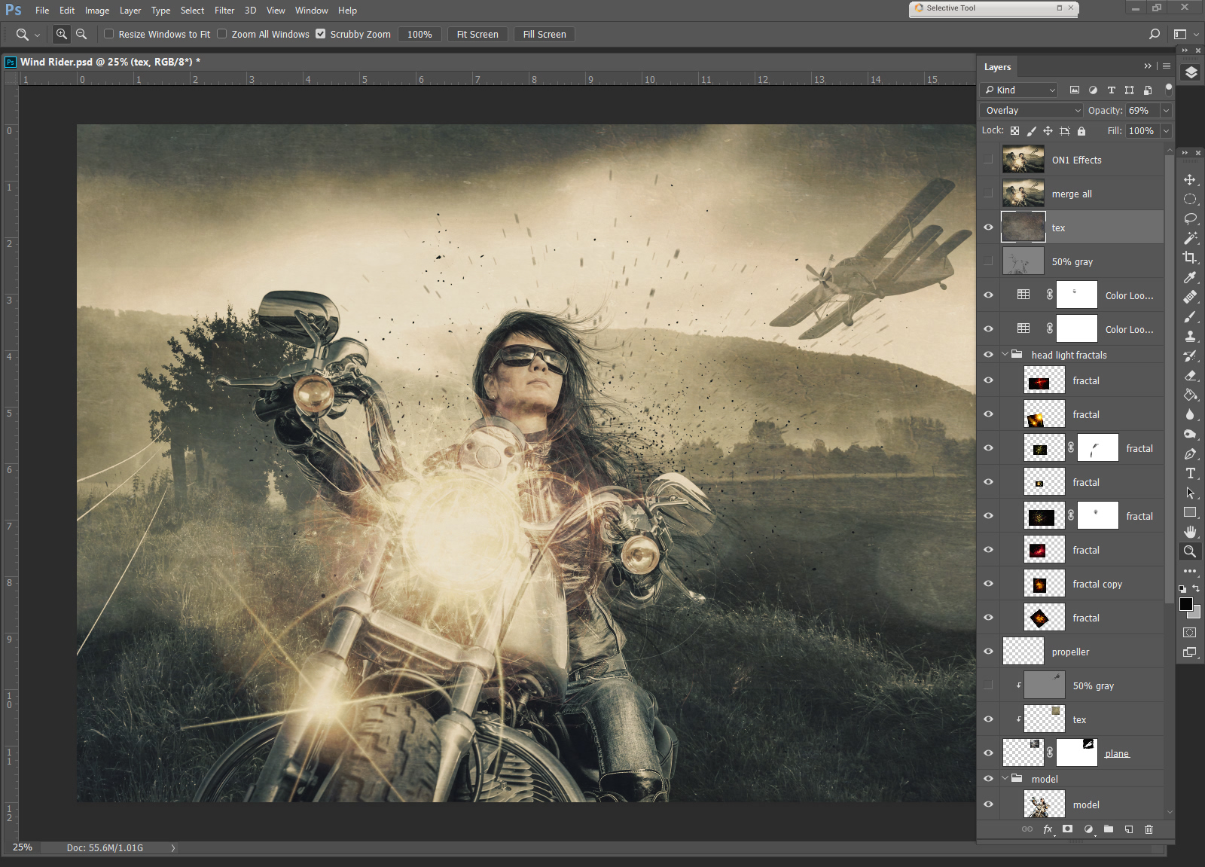Open the Filter menu
This screenshot has height=867, width=1205.
pyautogui.click(x=224, y=11)
